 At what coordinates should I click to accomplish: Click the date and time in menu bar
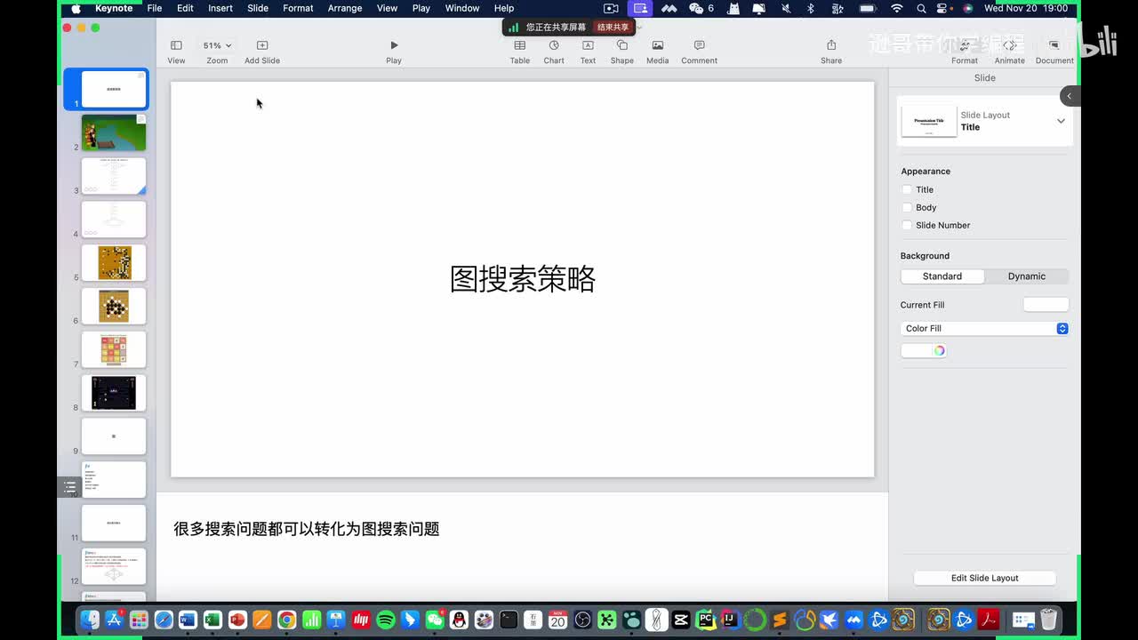(1026, 8)
